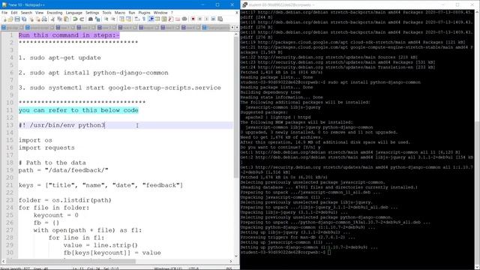Viewport: 480px width, 270px height.
Task: Toggle synchronized vertical scrolling icon
Action: (121, 19)
